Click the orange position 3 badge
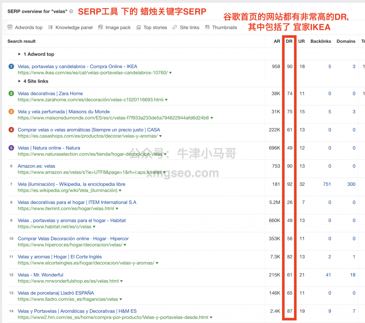 (x=11, y=112)
